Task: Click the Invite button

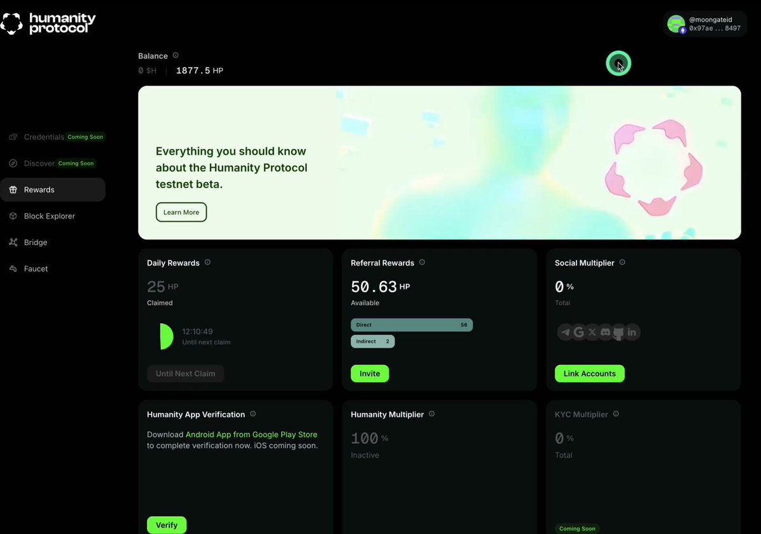Action: tap(370, 374)
